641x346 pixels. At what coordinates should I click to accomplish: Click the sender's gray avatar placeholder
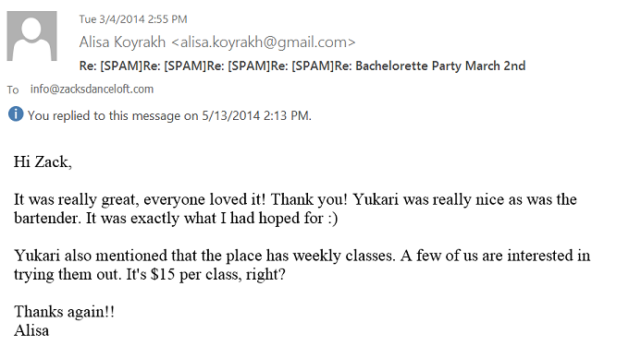(x=31, y=36)
